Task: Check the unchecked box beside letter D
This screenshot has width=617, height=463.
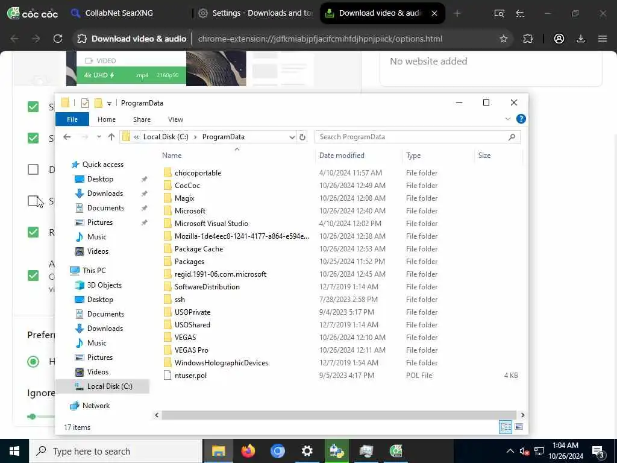Action: 33,169
